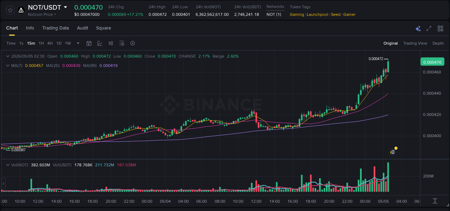
Task: Open the hexagon chart settings icon
Action: (x=132, y=43)
